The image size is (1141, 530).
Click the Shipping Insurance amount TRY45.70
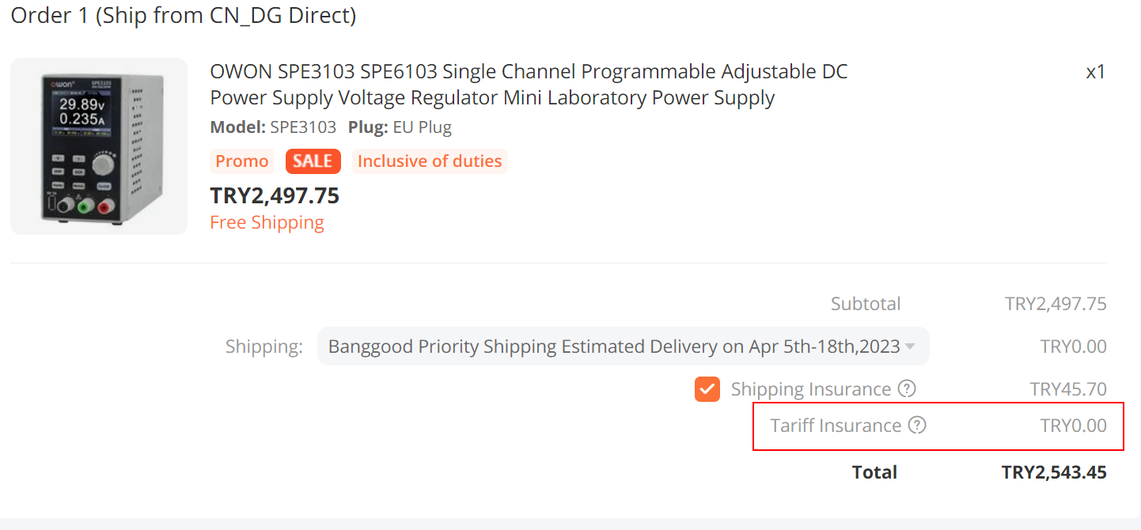tap(1067, 389)
